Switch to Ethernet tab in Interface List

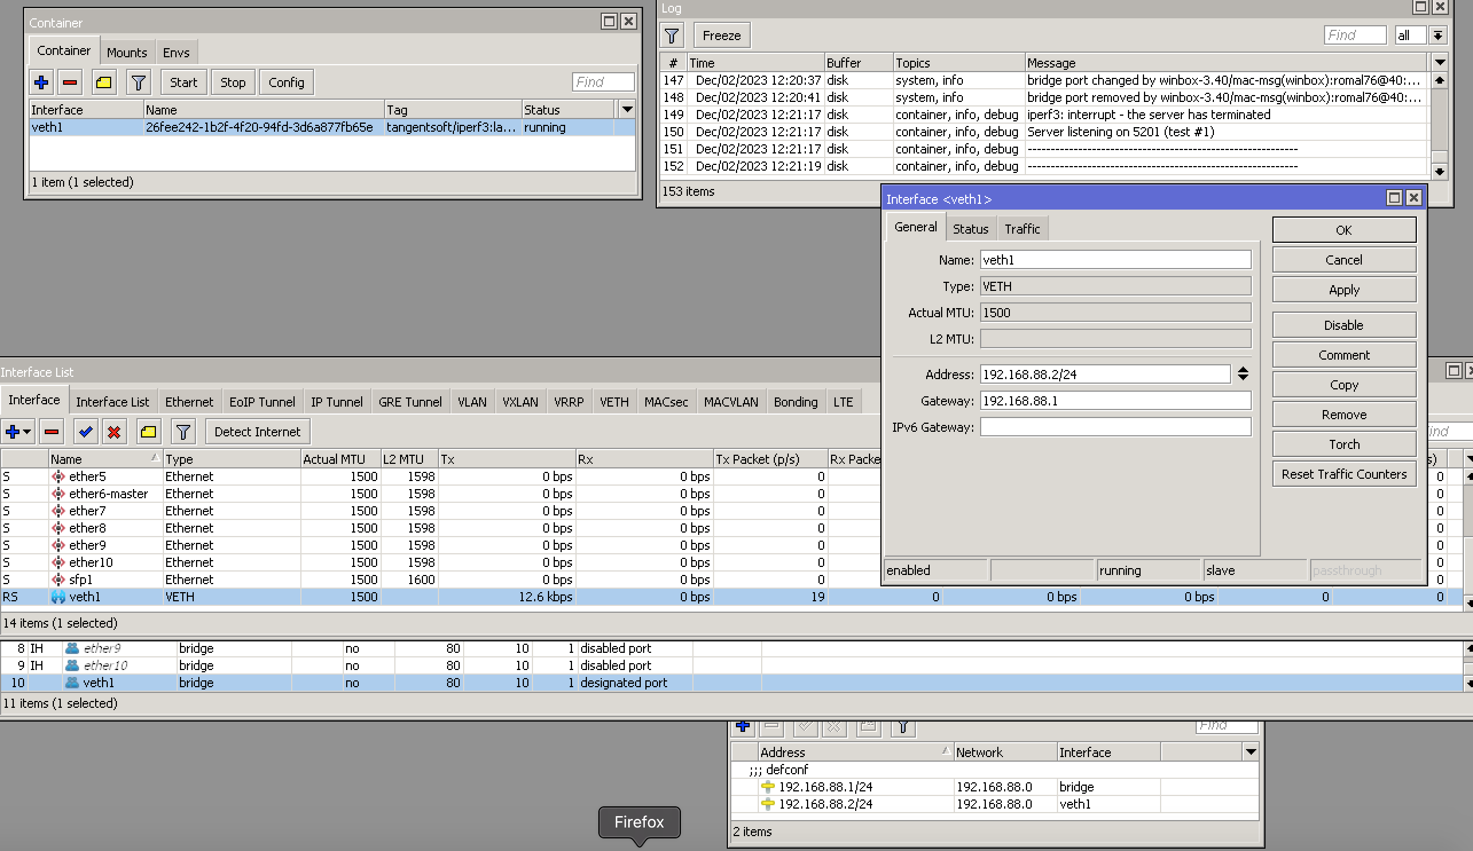(x=189, y=402)
